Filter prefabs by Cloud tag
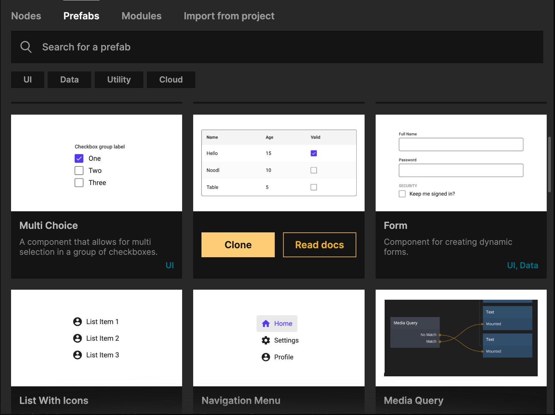Image resolution: width=555 pixels, height=415 pixels. coord(171,80)
